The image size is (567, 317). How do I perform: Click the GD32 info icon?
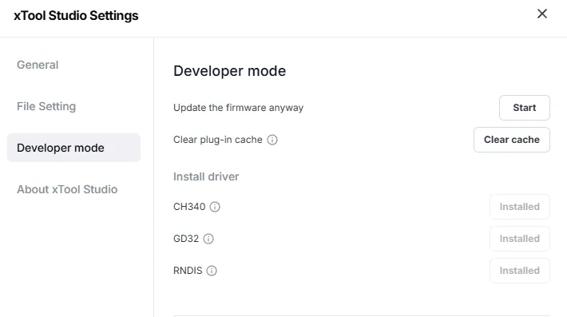pyautogui.click(x=208, y=239)
